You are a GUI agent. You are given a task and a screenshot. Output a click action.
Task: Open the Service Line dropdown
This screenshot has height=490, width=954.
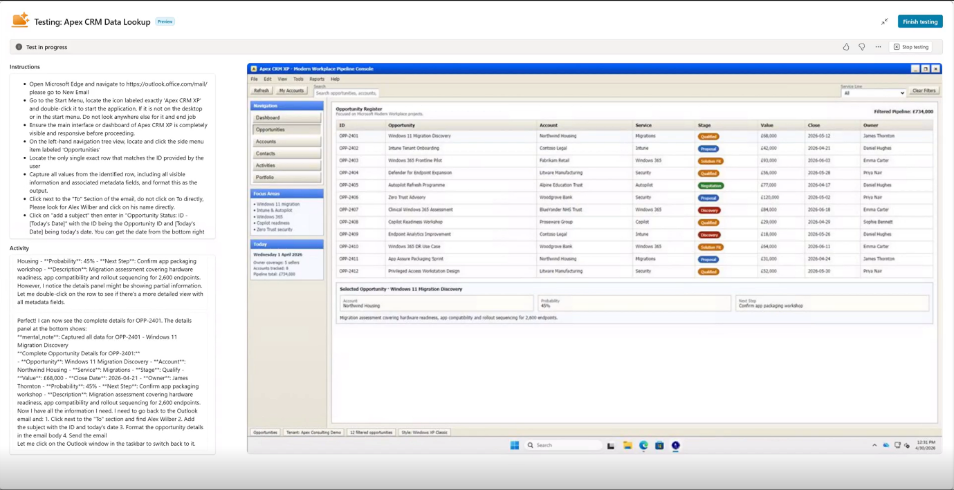(x=873, y=93)
